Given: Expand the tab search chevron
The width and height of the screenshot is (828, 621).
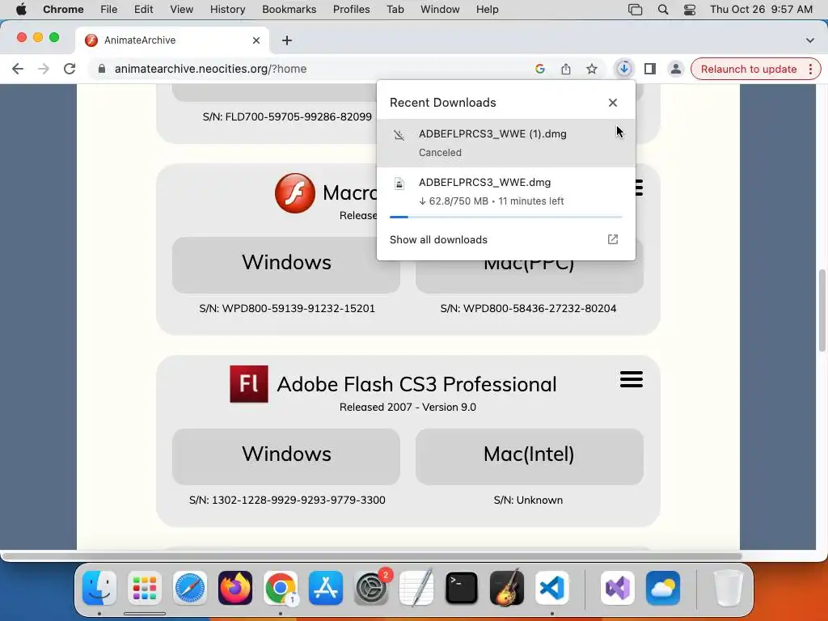Looking at the screenshot, I should point(809,40).
